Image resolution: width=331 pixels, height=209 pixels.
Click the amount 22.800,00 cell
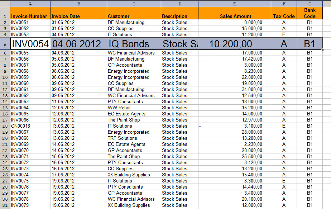click(x=235, y=77)
